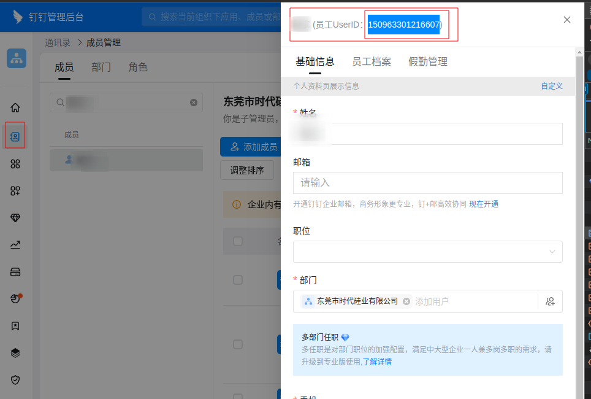Viewport: 591px width, 399px height.
Task: Click the four-circles apps icon in sidebar
Action: click(15, 164)
